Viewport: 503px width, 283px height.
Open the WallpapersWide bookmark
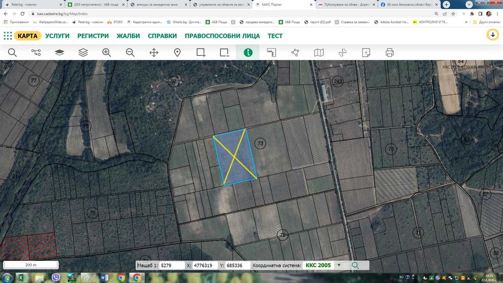(x=50, y=22)
